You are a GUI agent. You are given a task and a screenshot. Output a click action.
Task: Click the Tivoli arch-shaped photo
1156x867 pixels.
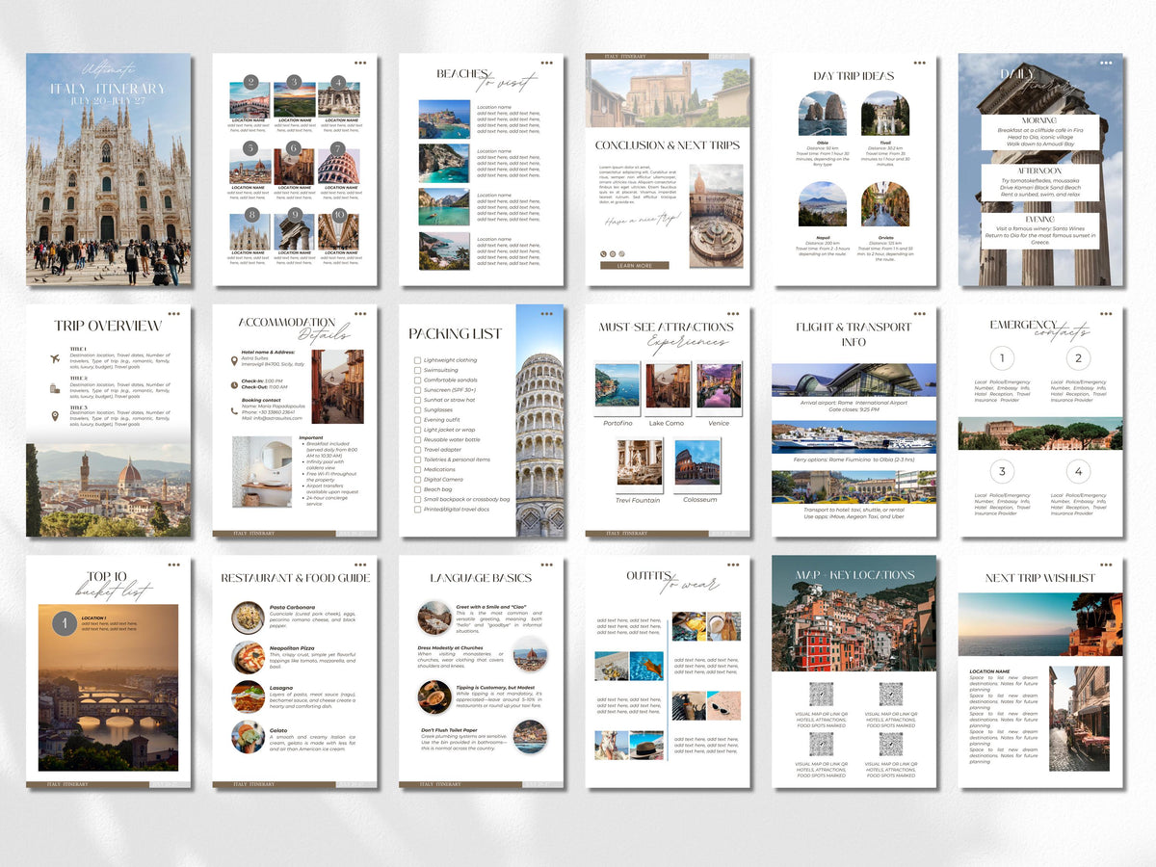885,114
